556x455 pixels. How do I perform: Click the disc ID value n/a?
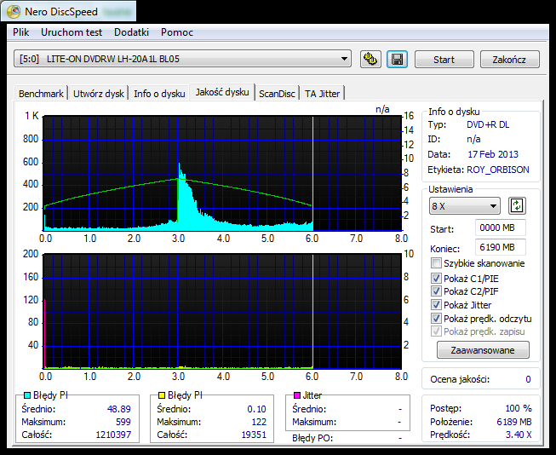pos(473,139)
